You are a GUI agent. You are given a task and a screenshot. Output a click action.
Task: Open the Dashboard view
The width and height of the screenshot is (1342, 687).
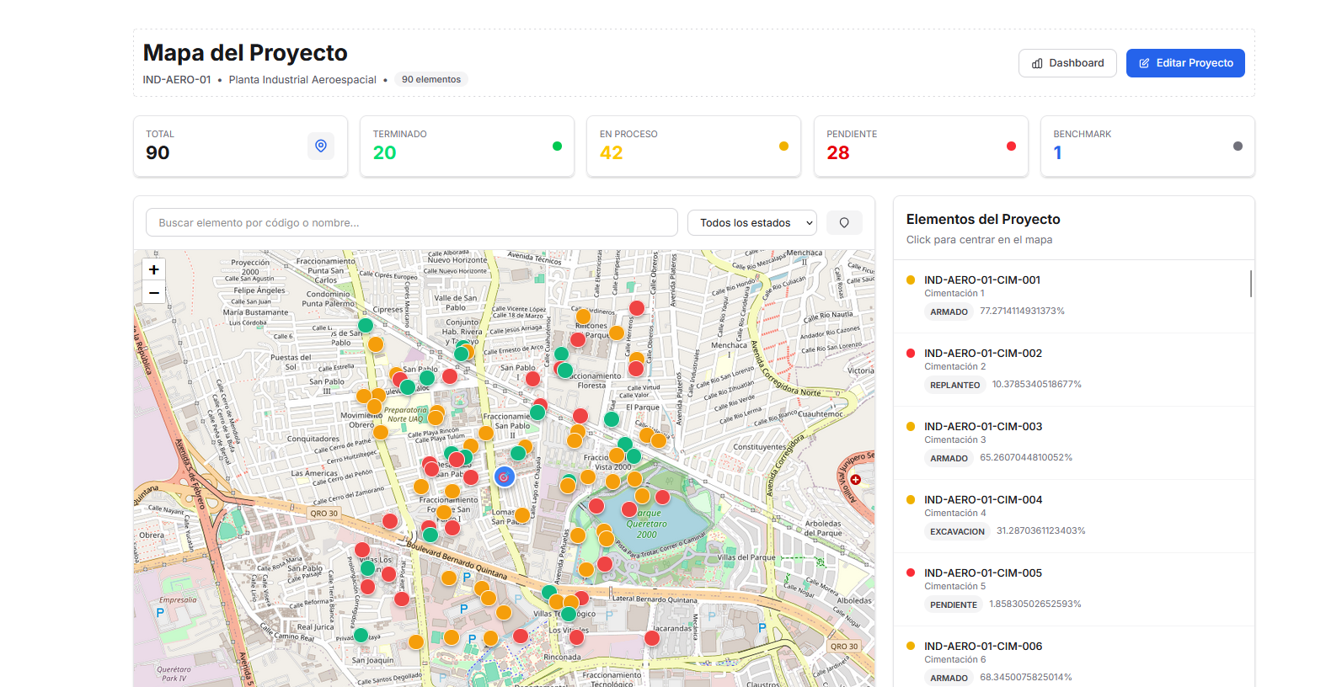(1067, 63)
